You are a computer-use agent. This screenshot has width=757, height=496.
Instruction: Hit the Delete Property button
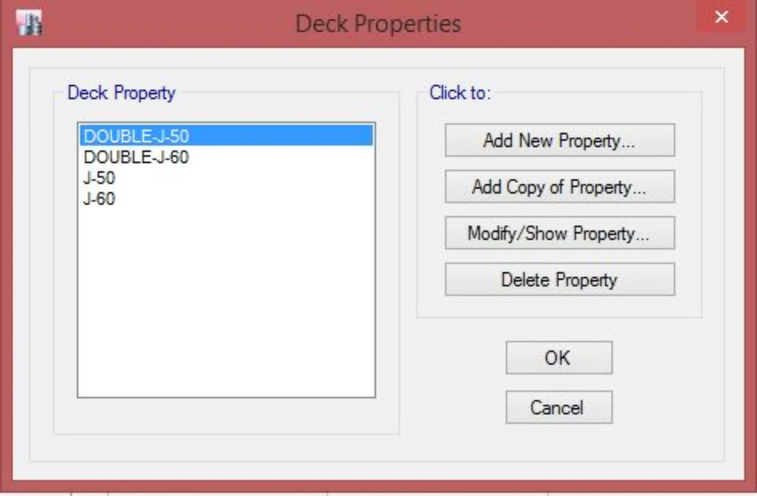[x=559, y=279]
